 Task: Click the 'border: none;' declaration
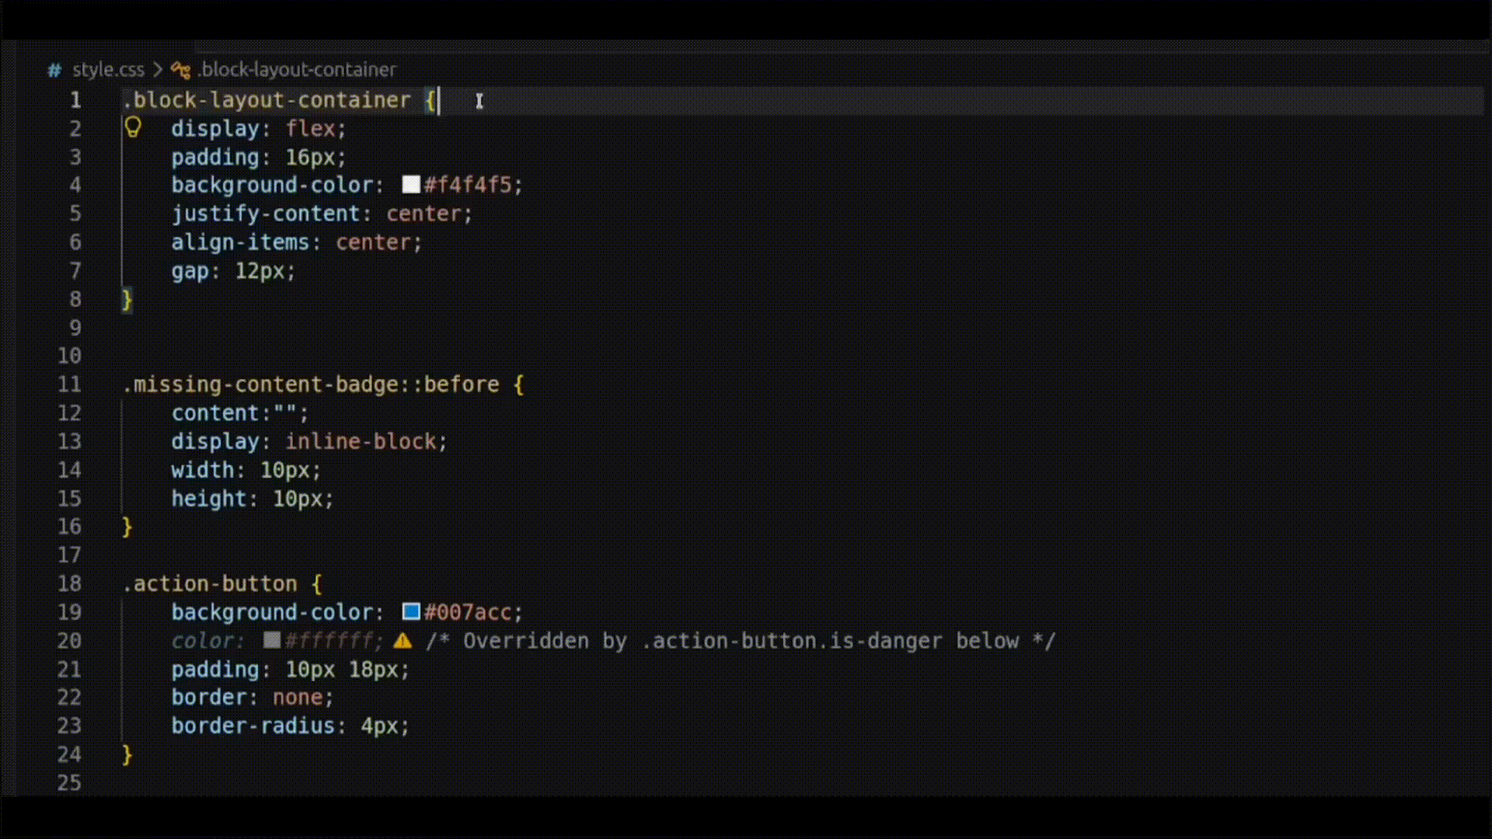tap(253, 698)
